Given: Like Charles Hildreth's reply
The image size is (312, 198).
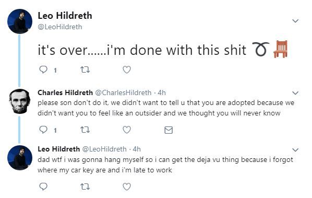Looking at the screenshot, I should coord(127,130).
